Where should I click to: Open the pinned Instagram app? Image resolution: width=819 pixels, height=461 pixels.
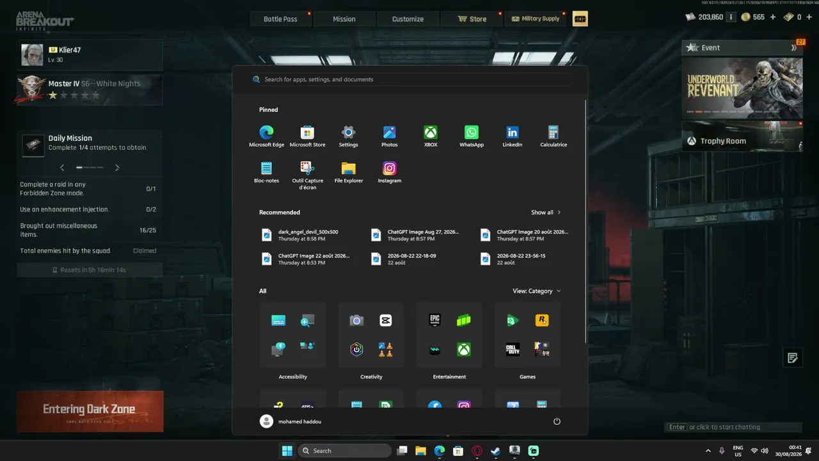coord(389,172)
